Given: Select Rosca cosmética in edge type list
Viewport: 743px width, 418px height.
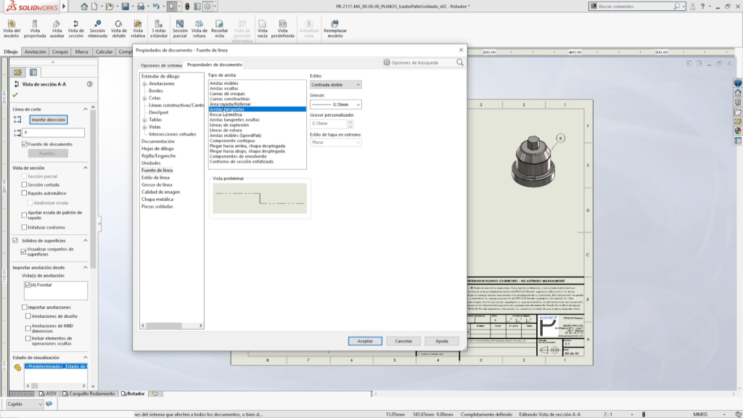Looking at the screenshot, I should pyautogui.click(x=226, y=115).
